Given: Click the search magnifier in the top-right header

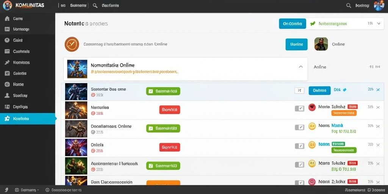Looking at the screenshot, I should [349, 5].
